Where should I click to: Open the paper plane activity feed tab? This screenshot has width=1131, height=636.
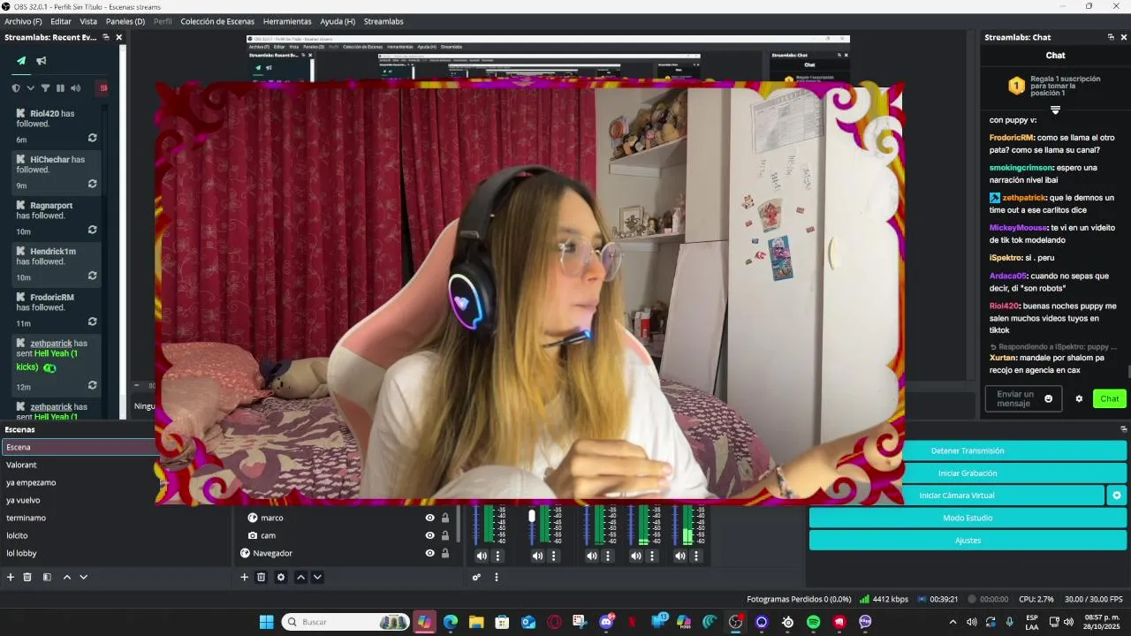pyautogui.click(x=21, y=61)
